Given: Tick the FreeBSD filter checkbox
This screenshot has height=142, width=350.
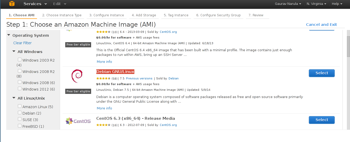Looking at the screenshot, I should [20, 126].
